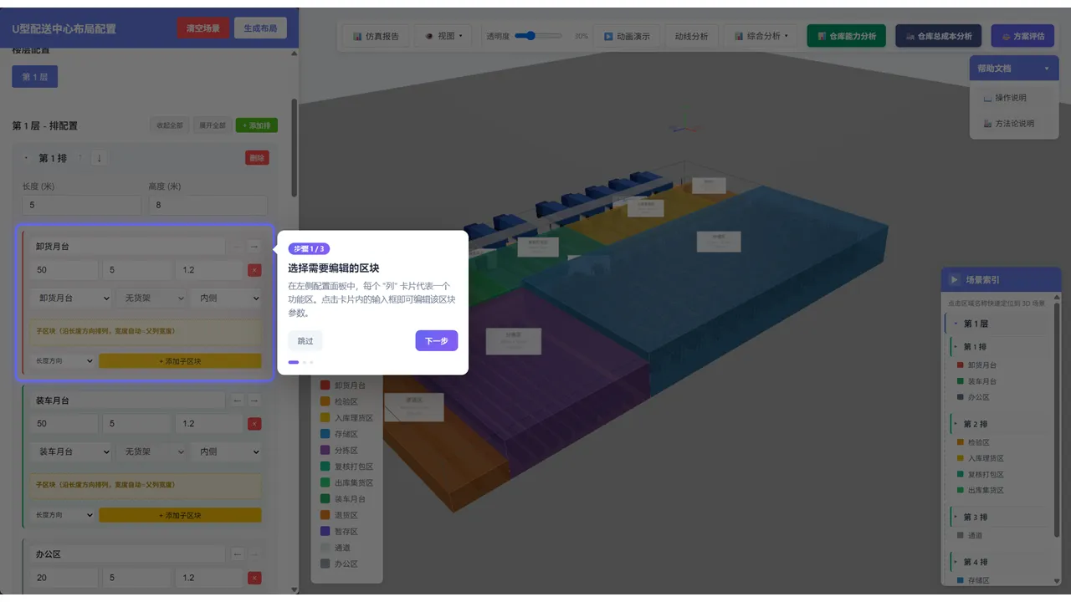Open the 仿真报告 simulation report
The height and width of the screenshot is (602, 1071).
(x=376, y=36)
